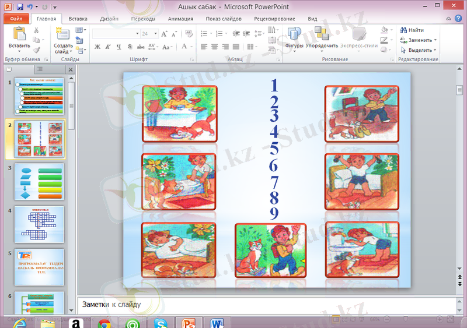Toggle bold (Ж) formatting

coord(97,47)
